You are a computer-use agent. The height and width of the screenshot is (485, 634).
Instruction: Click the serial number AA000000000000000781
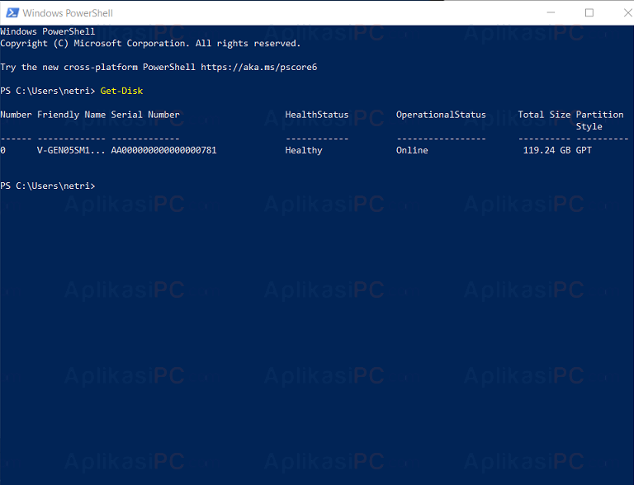[163, 150]
